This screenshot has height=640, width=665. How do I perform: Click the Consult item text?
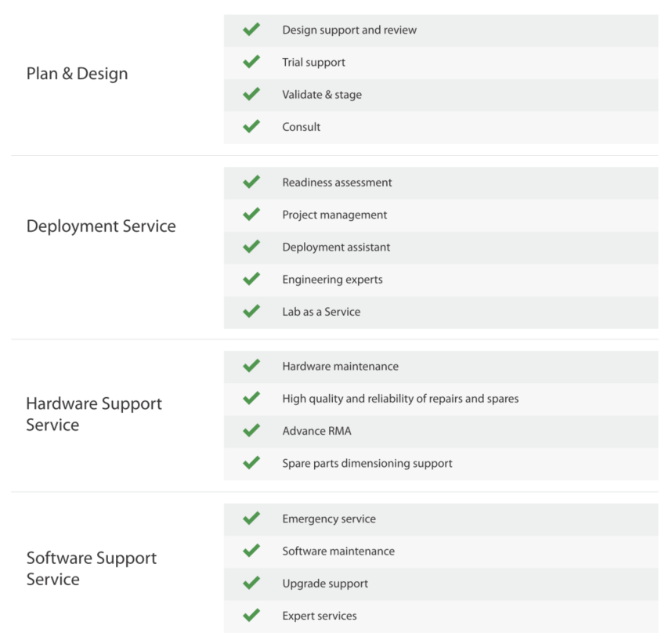click(x=302, y=127)
